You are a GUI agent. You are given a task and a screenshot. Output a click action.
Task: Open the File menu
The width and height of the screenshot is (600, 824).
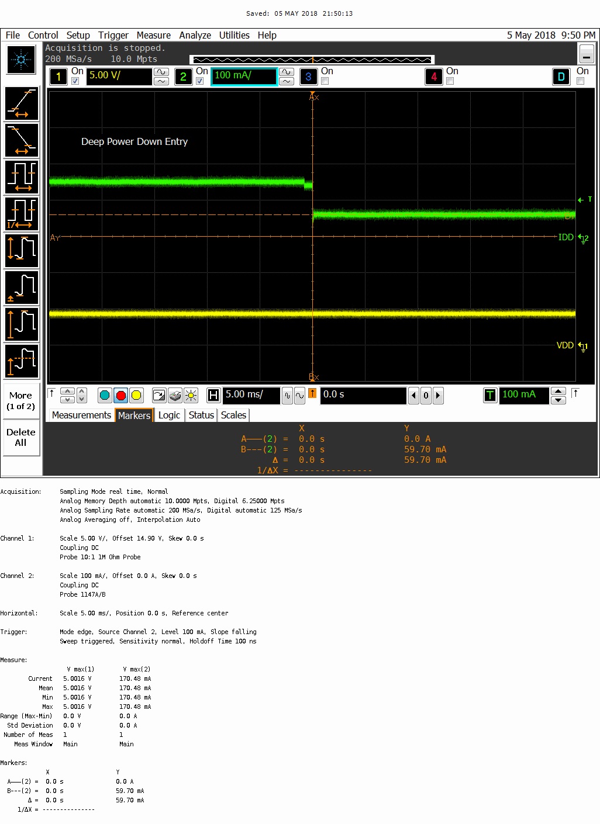coord(13,35)
